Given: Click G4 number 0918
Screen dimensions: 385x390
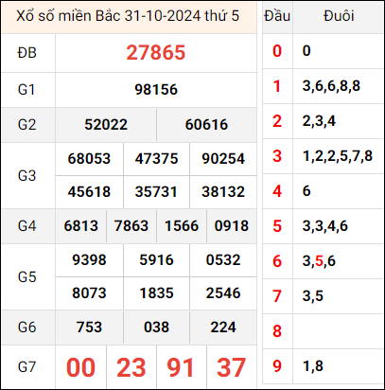Looking at the screenshot, I should [x=232, y=226].
